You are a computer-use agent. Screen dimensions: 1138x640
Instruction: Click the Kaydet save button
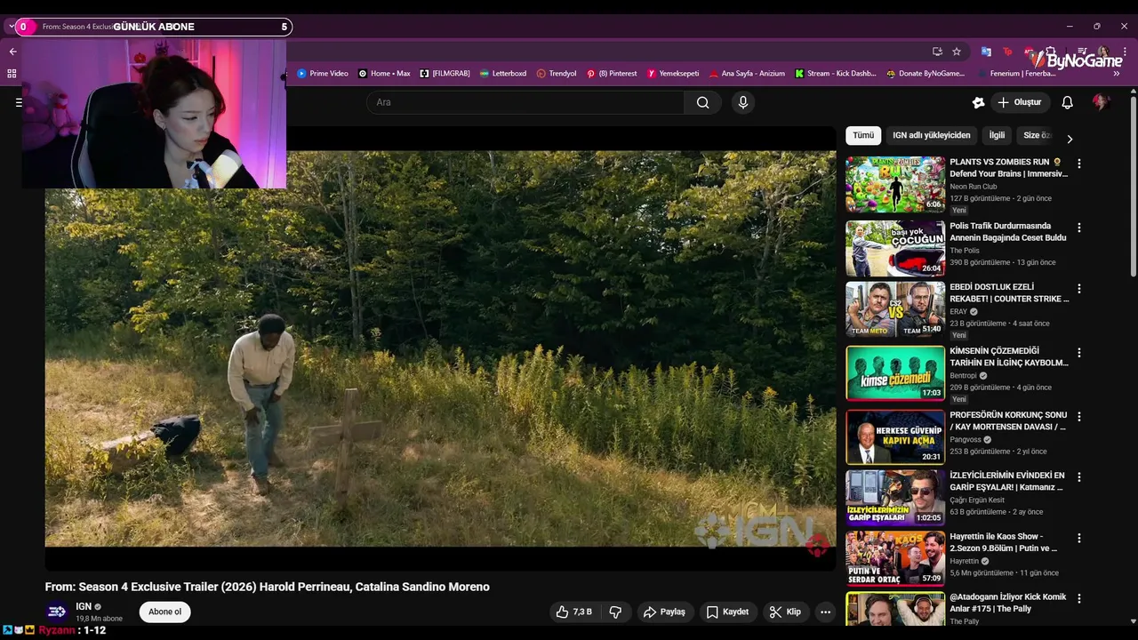click(x=727, y=612)
